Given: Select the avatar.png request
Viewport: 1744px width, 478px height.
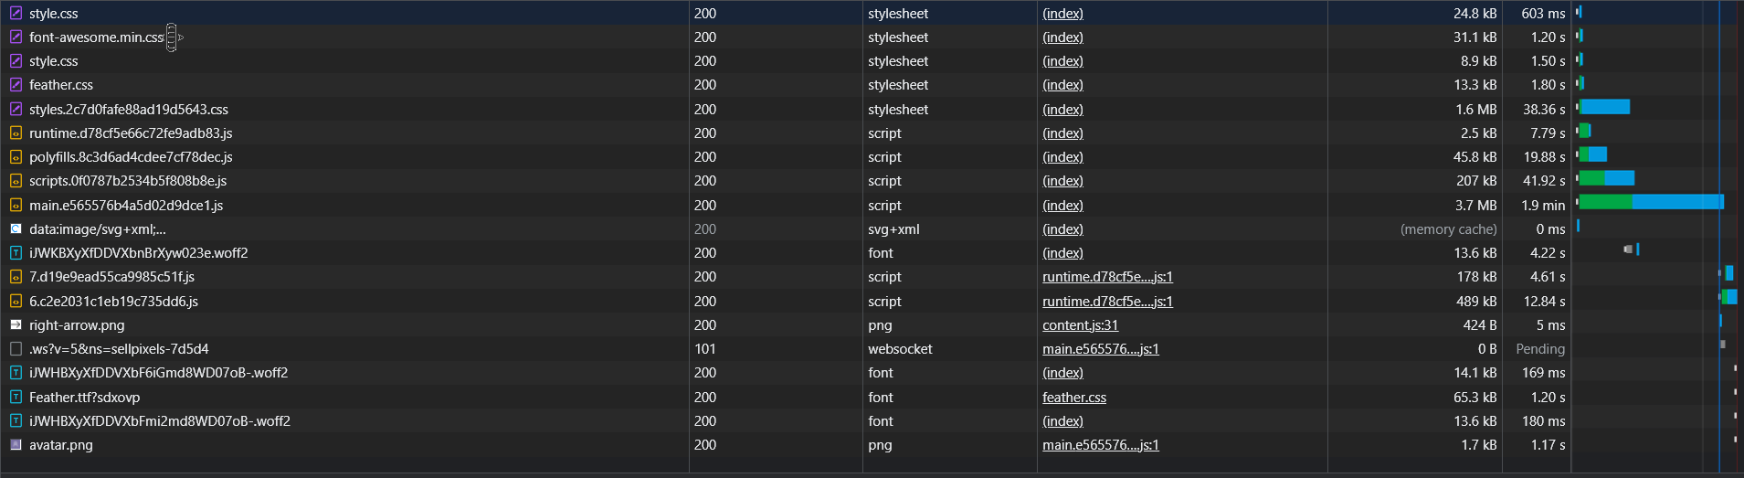Looking at the screenshot, I should point(61,445).
